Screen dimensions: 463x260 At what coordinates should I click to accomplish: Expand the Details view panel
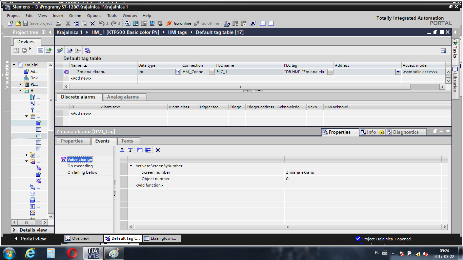pos(15,230)
